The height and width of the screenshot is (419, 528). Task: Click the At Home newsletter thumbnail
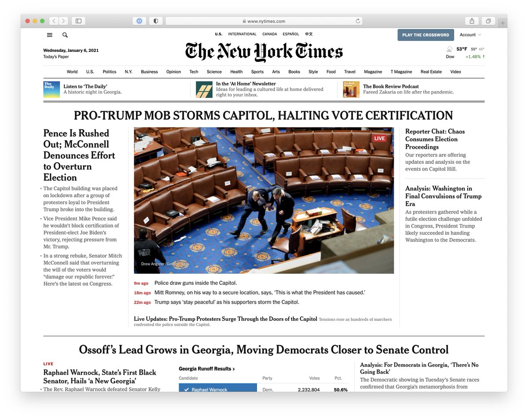click(204, 89)
